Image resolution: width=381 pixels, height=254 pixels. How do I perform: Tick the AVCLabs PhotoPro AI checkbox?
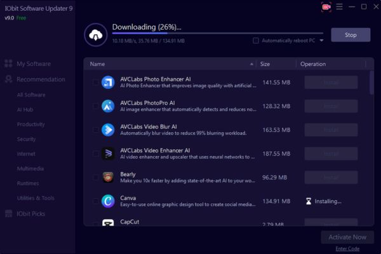click(95, 106)
